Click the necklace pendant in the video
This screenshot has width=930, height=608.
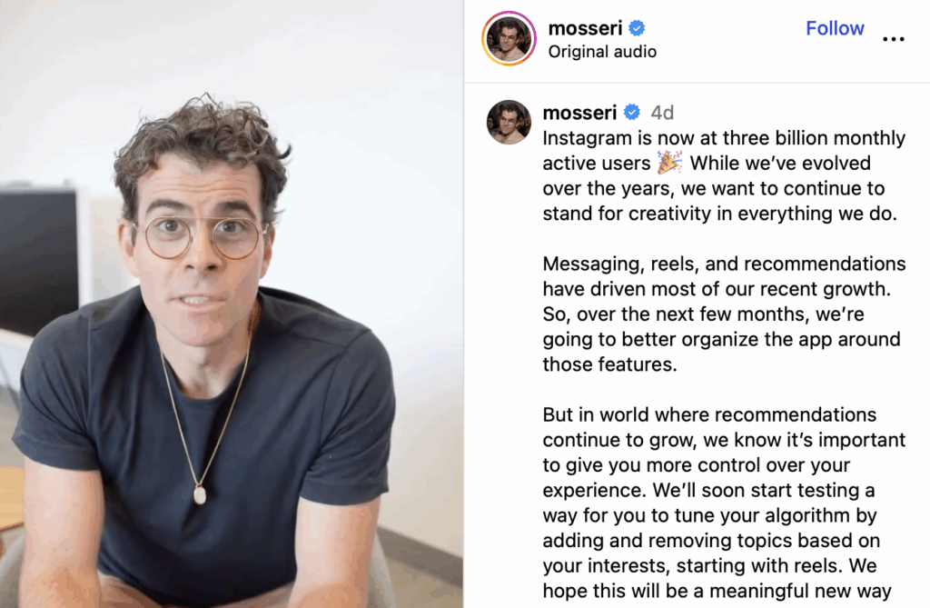[200, 495]
